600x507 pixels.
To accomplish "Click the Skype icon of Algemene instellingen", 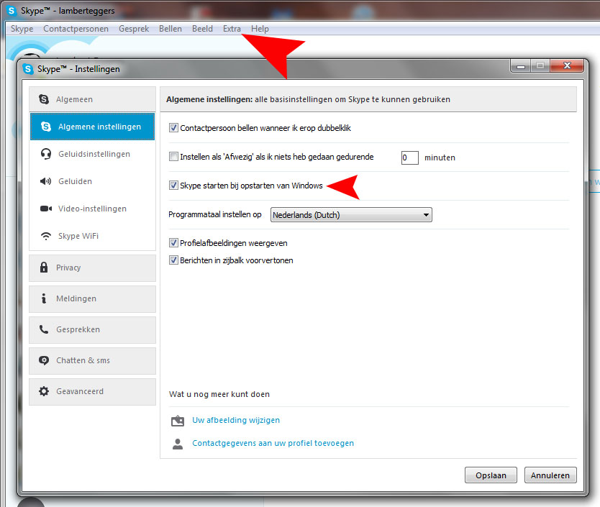I will click(x=46, y=127).
